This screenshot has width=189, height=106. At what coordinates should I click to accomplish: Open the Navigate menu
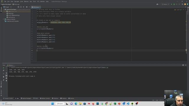17,1
